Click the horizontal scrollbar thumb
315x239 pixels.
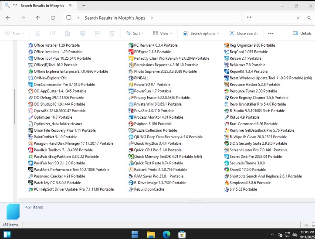click(196, 200)
